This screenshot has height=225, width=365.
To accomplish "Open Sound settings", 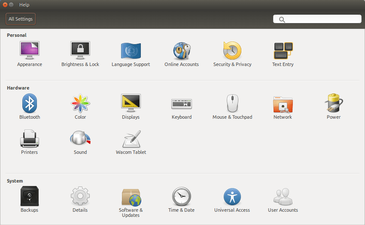I will click(x=80, y=142).
